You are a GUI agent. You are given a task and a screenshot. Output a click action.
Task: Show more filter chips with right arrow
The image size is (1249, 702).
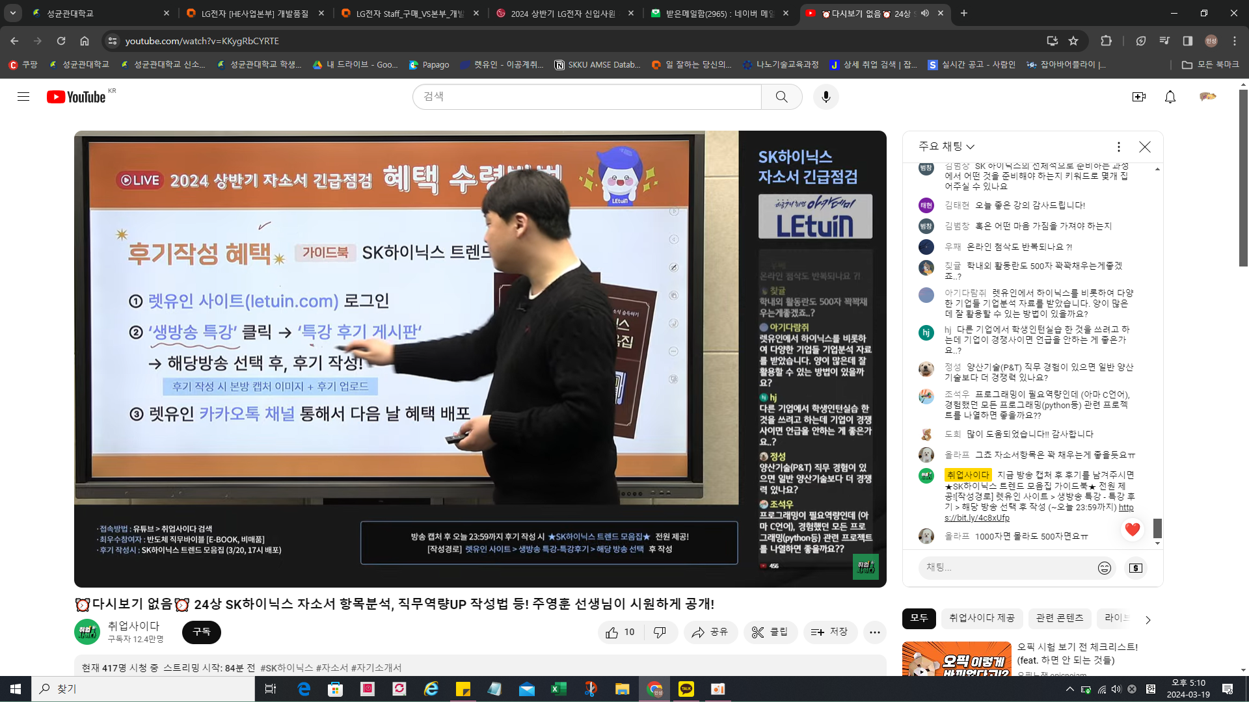1148,619
